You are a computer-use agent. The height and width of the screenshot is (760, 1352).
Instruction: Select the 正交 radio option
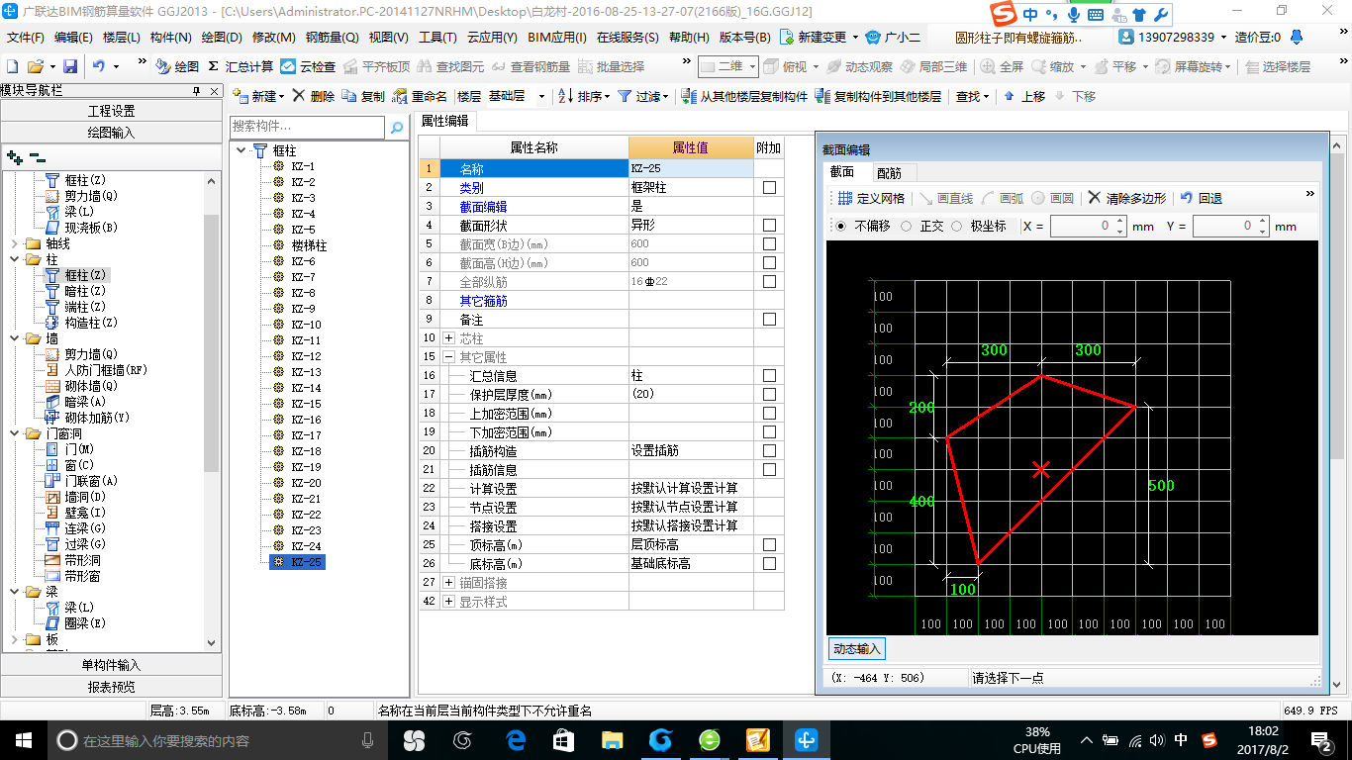[907, 226]
